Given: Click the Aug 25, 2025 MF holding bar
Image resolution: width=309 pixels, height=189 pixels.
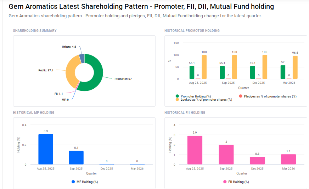Looking at the screenshot, I should pyautogui.click(x=46, y=149).
